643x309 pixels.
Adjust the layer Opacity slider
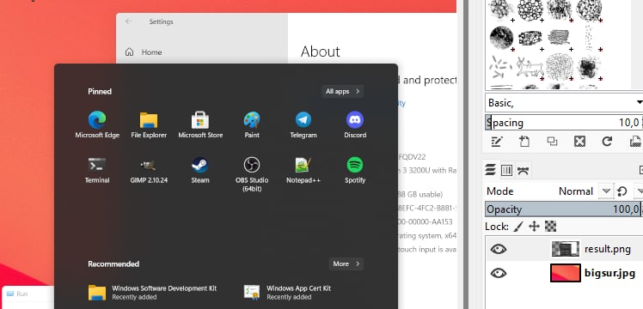coord(564,209)
